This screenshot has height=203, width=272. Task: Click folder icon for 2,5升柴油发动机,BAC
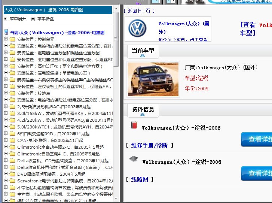coord(12,107)
